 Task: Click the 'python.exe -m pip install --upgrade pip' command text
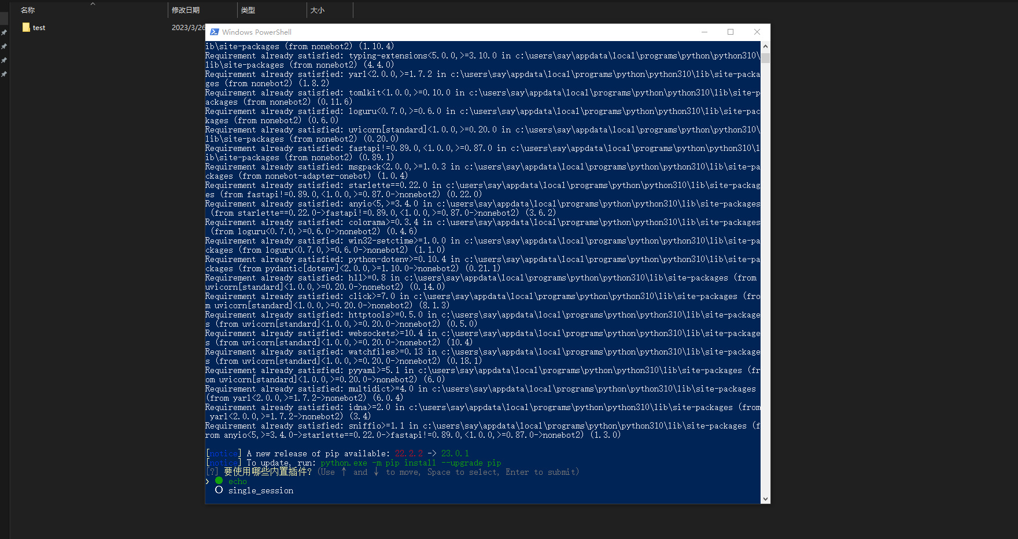pyautogui.click(x=411, y=463)
